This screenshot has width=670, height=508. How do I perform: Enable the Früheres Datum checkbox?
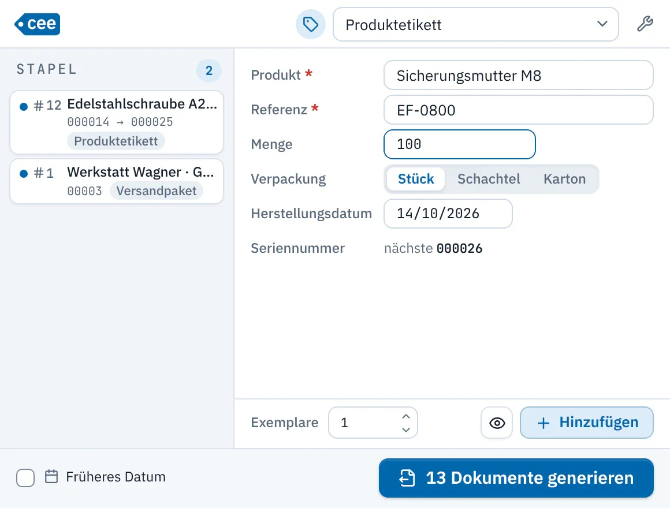(x=25, y=477)
